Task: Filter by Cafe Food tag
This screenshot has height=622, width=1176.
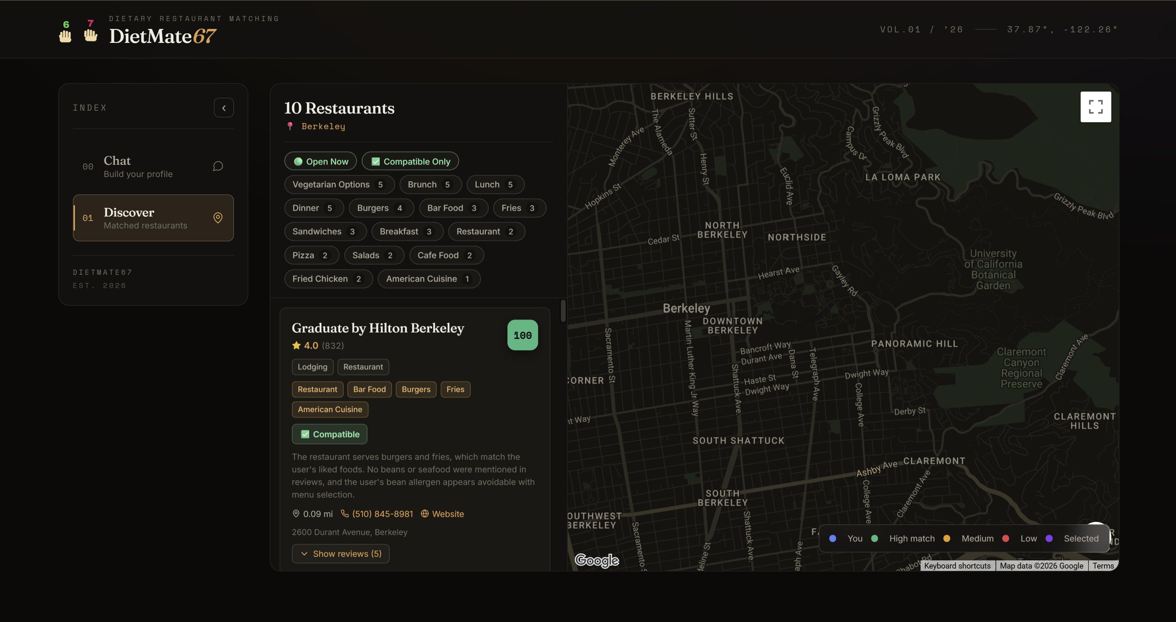Action: pyautogui.click(x=446, y=255)
